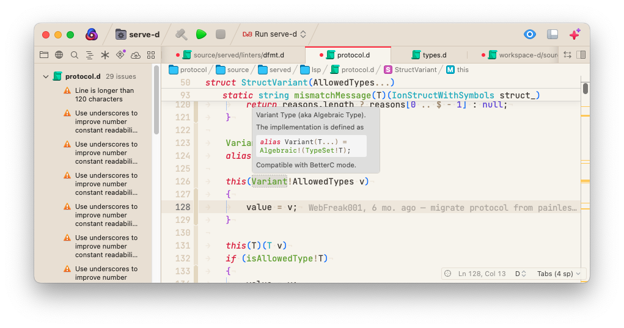Open the D language syntax selector

click(521, 274)
